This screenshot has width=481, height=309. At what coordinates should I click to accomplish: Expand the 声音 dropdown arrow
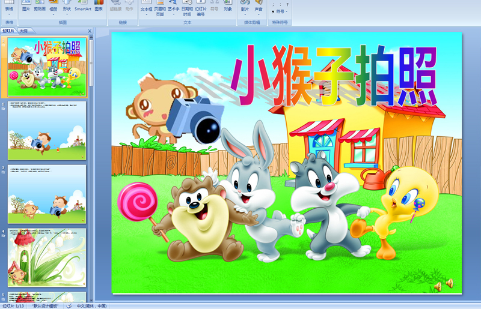pos(259,14)
